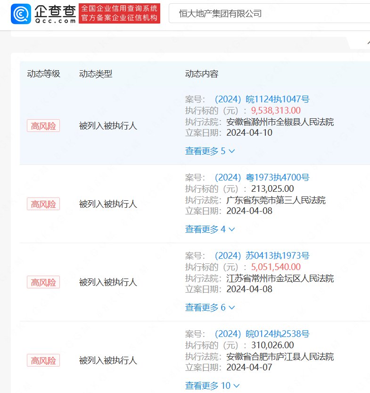Expand 查看更多 10 records
The image size is (370, 393).
(212, 385)
